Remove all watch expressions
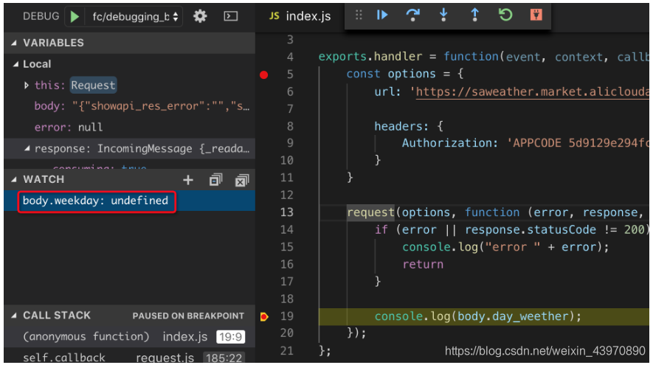The width and height of the screenshot is (653, 365). 242,180
